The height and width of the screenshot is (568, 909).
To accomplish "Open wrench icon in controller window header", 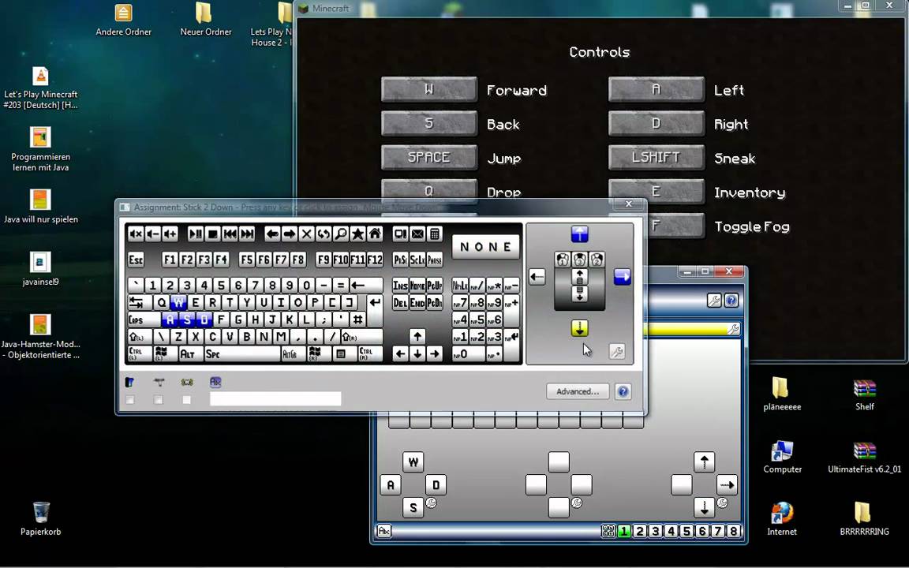I will coord(714,301).
